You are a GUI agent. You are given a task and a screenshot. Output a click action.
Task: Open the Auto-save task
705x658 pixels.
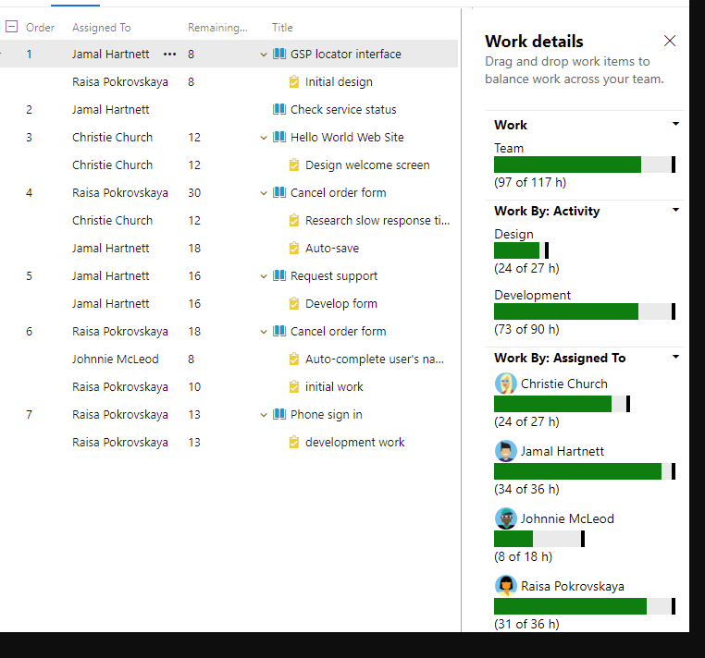(332, 248)
